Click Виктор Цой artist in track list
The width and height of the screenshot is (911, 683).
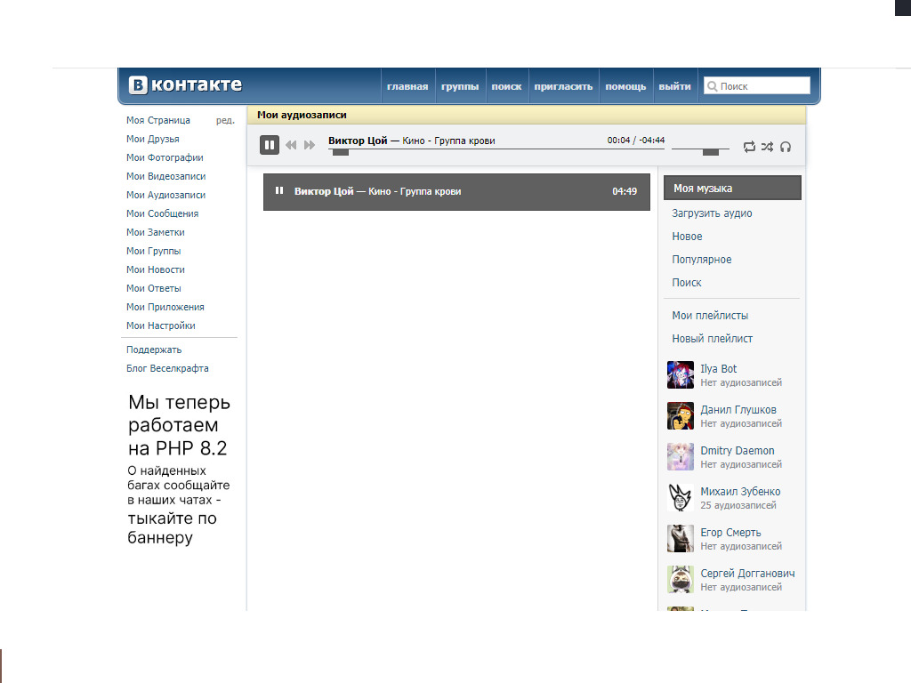[x=324, y=191]
